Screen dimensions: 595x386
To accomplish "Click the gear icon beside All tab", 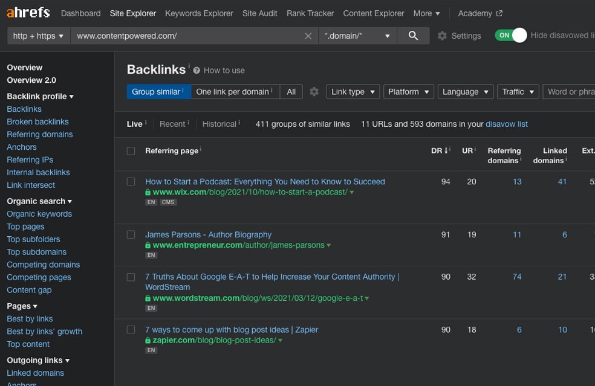I will point(314,92).
